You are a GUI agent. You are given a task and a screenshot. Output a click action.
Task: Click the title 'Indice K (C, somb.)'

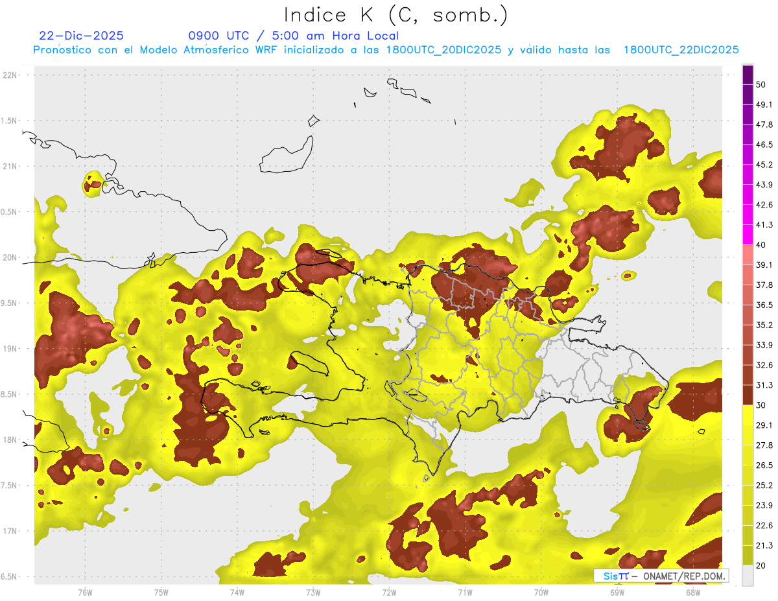[x=396, y=16]
